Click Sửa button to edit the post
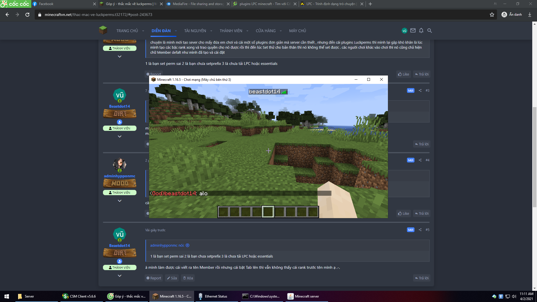 tap(172, 278)
